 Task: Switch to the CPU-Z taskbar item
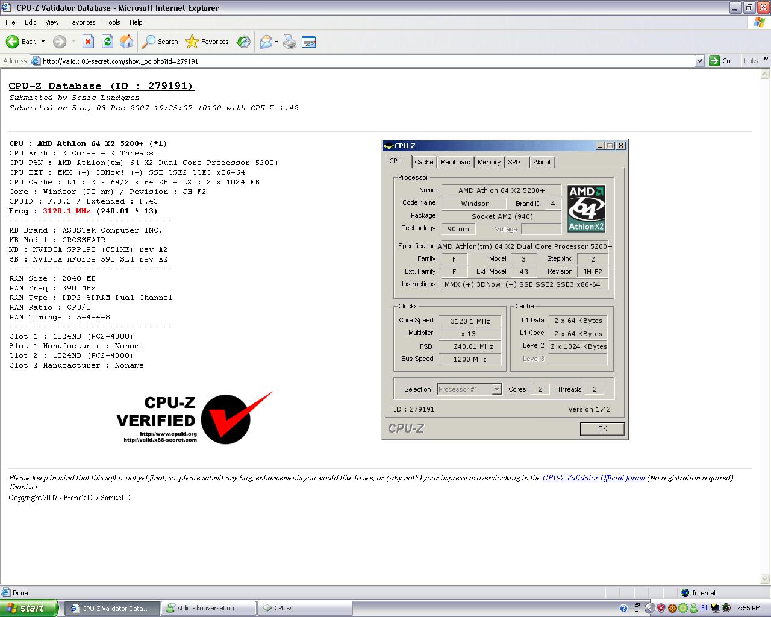click(x=305, y=608)
